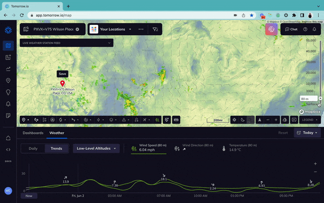The image size is (324, 203).
Task: Toggle the wind layer icon in toolbar
Action: point(157,120)
